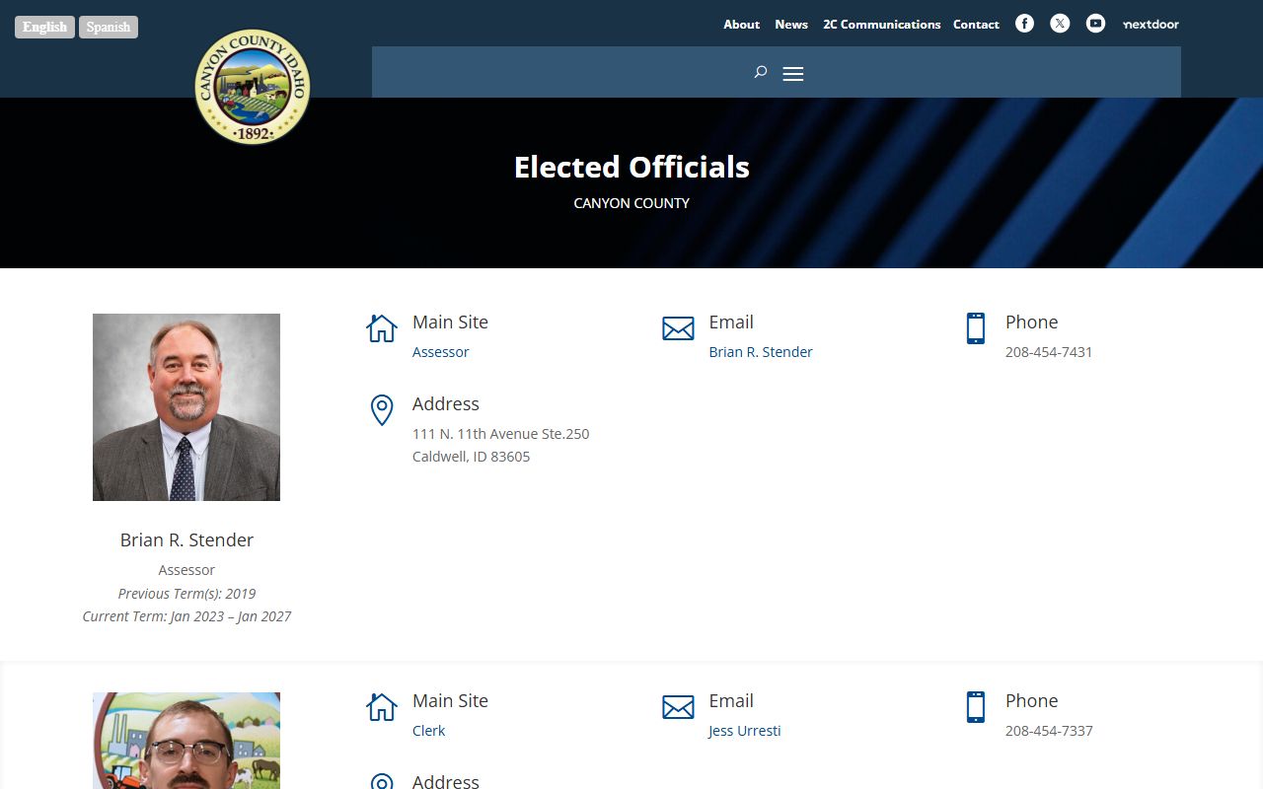Screen dimensions: 1263x789
Task: Open the YouTube channel icon
Action: (x=1095, y=24)
